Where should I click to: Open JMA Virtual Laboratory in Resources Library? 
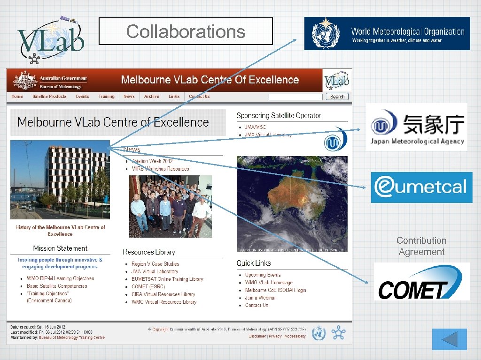tap(155, 271)
